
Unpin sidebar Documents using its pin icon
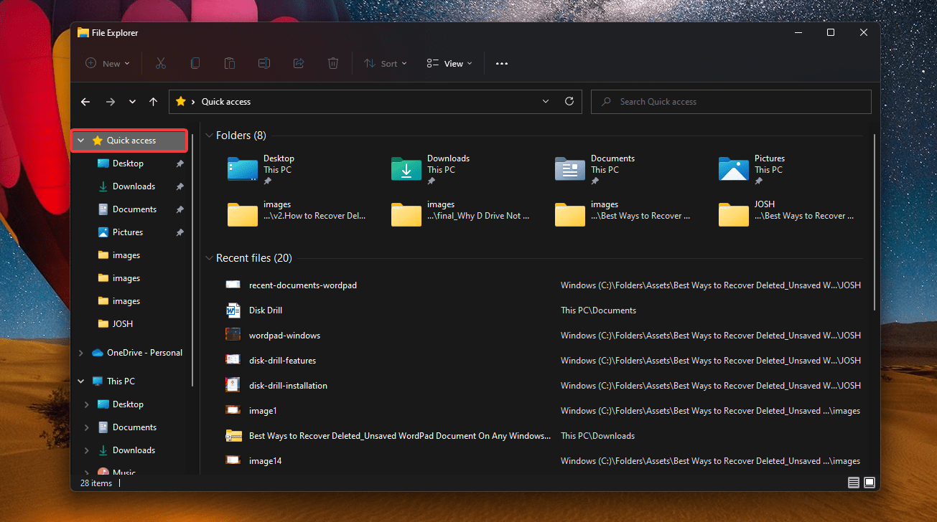click(x=180, y=209)
